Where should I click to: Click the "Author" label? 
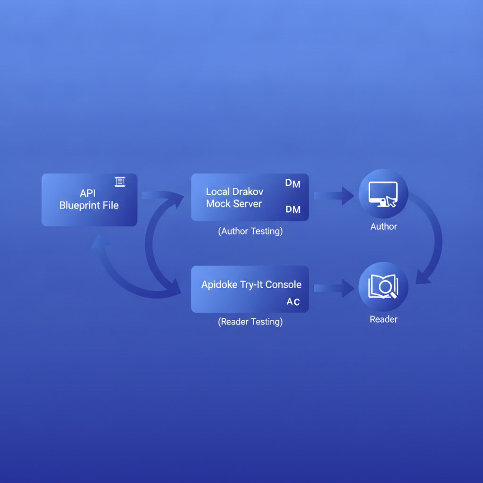pyautogui.click(x=383, y=226)
